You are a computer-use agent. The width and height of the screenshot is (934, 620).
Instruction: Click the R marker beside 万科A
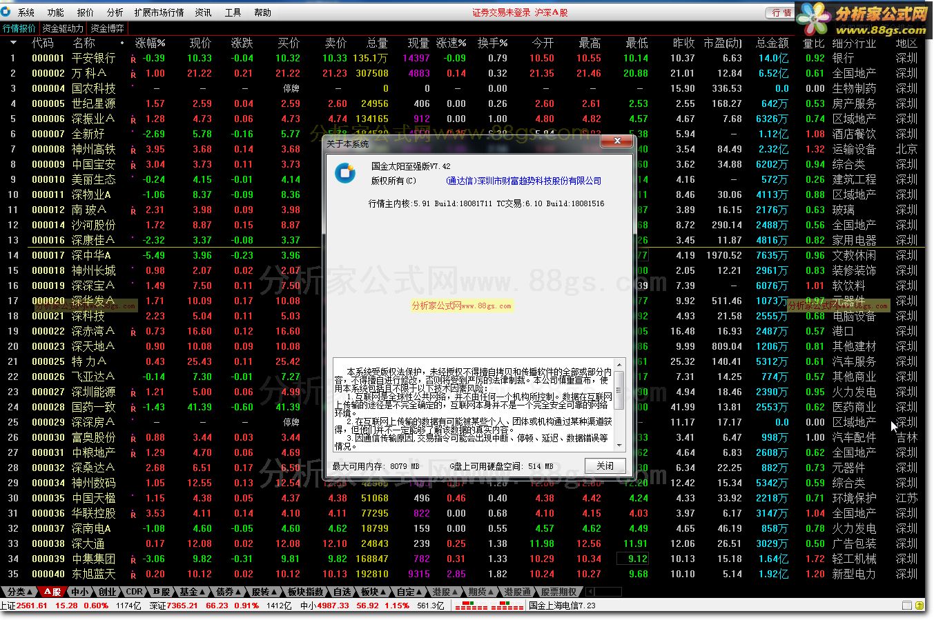pos(133,75)
